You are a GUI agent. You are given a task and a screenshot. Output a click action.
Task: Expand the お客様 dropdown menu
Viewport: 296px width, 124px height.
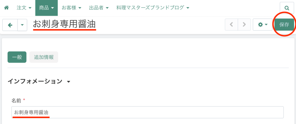tap(71, 8)
